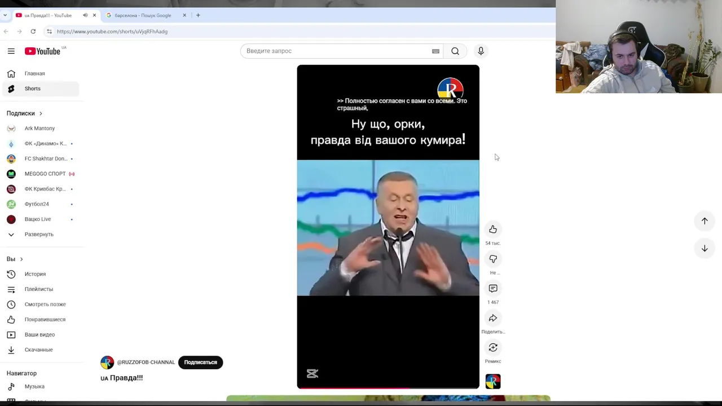Close the YouTube browser tab
The height and width of the screenshot is (406, 722).
coord(94,15)
